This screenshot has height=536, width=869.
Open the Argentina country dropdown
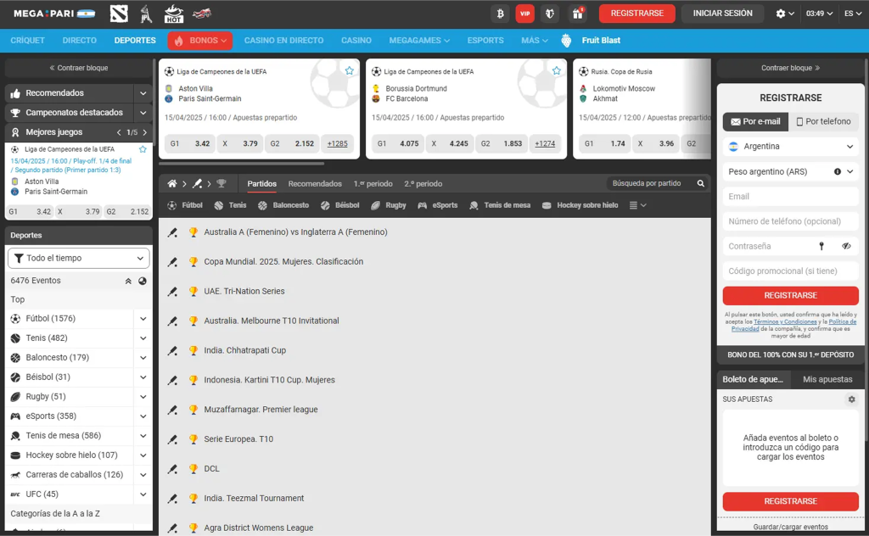click(790, 147)
